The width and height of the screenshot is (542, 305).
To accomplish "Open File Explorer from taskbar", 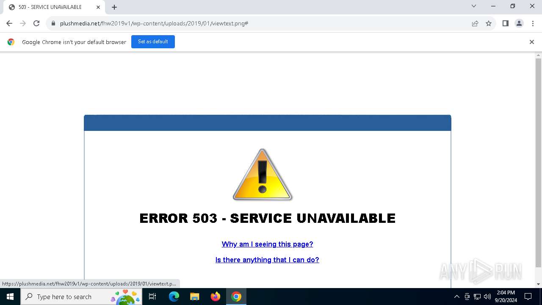I will pos(195,297).
